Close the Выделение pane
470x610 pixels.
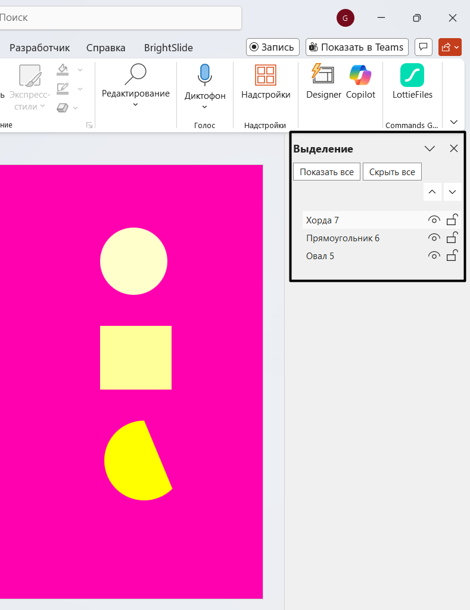click(454, 148)
